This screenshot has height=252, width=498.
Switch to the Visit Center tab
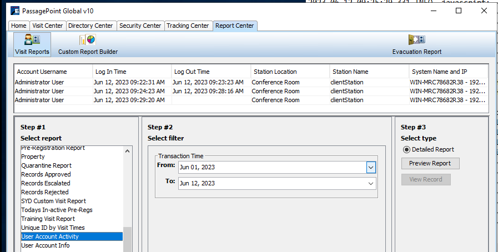(x=47, y=26)
